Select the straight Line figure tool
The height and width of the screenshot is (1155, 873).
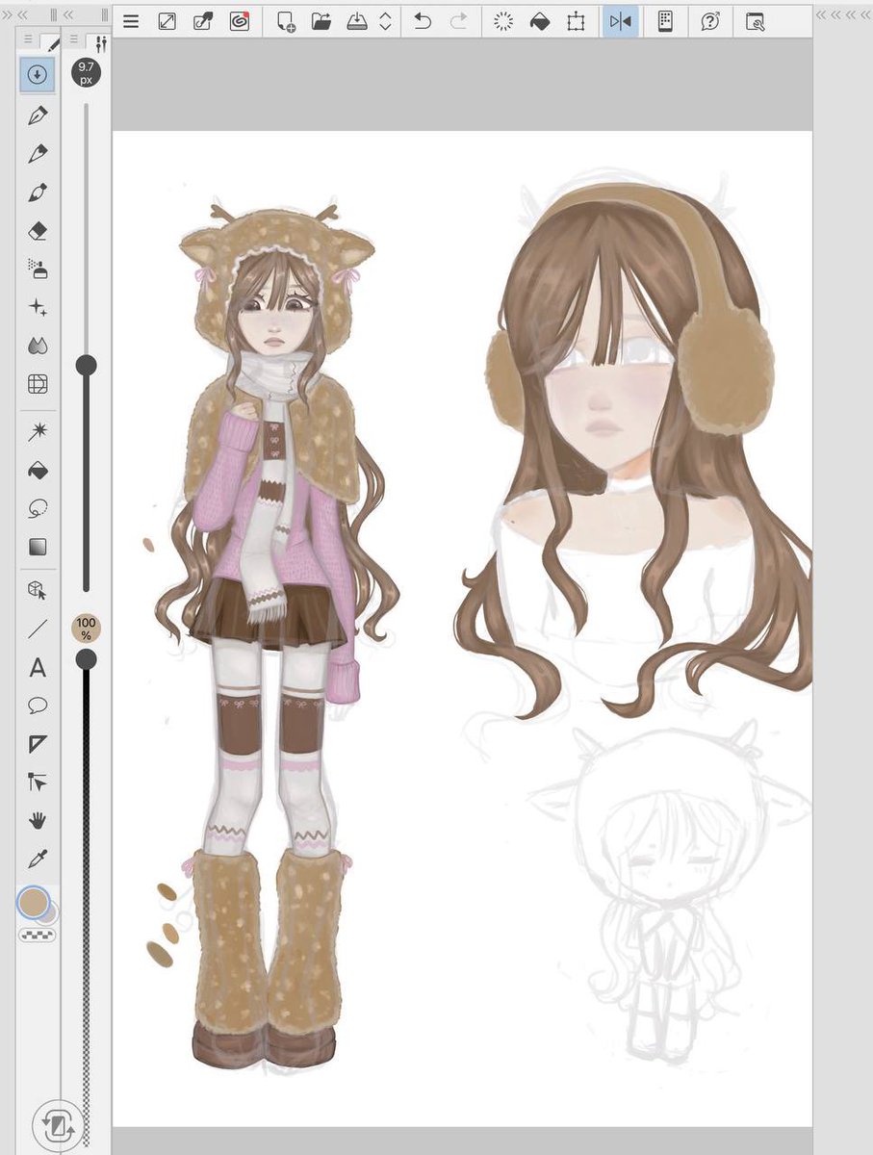click(38, 629)
